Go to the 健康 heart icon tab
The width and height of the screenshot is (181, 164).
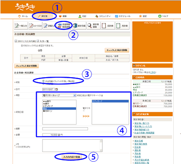62,16
